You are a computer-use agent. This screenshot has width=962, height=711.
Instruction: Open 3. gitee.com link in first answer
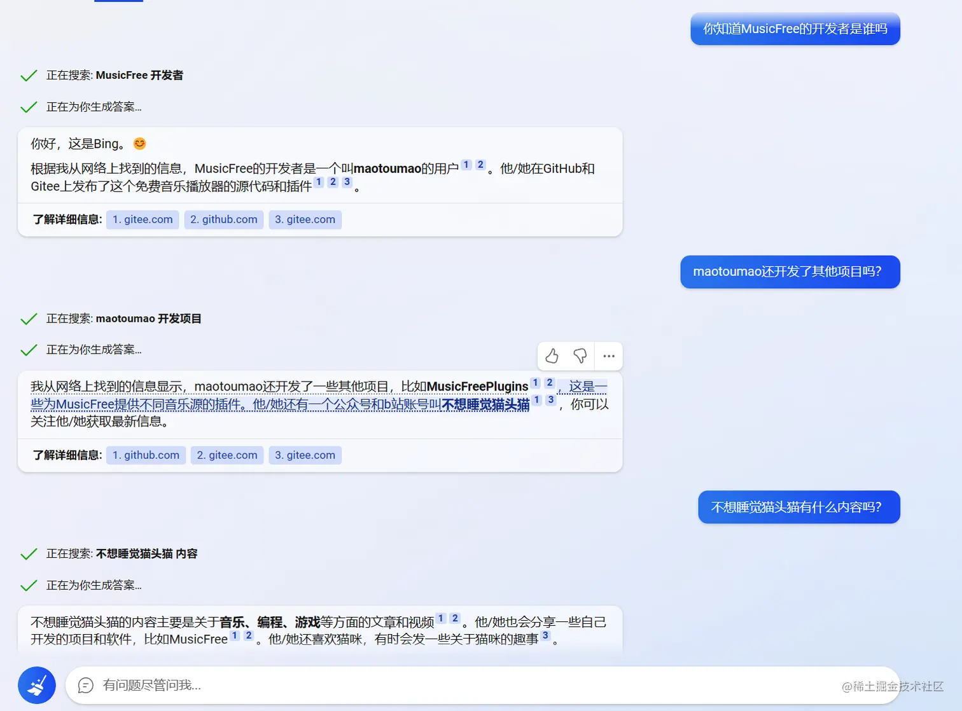(305, 219)
